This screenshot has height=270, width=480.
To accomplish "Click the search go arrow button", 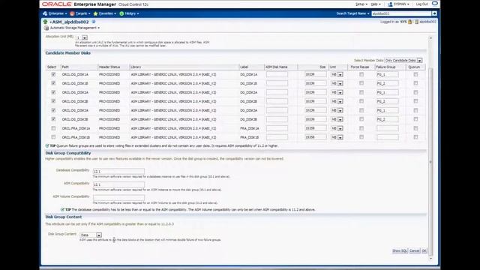I will (x=434, y=13).
